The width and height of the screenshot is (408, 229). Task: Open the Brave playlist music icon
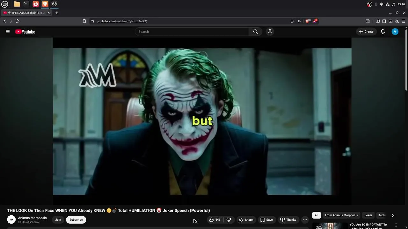click(x=378, y=21)
